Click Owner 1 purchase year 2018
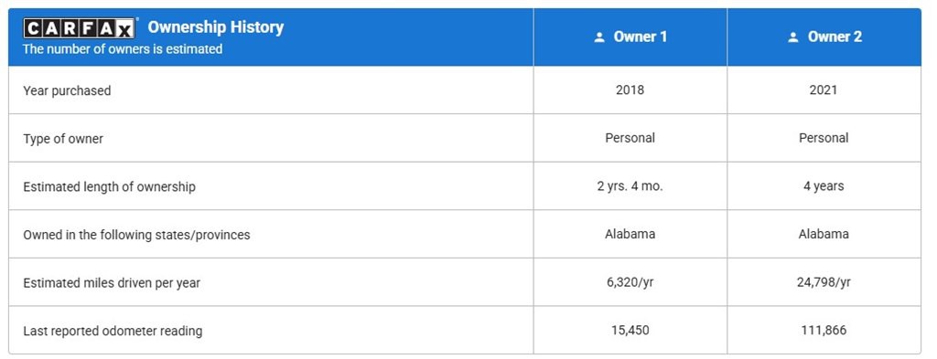 point(630,90)
